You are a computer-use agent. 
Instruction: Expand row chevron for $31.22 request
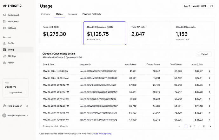point(209,120)
